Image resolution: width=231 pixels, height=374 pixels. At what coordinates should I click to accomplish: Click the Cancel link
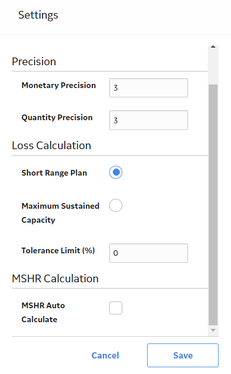105,355
